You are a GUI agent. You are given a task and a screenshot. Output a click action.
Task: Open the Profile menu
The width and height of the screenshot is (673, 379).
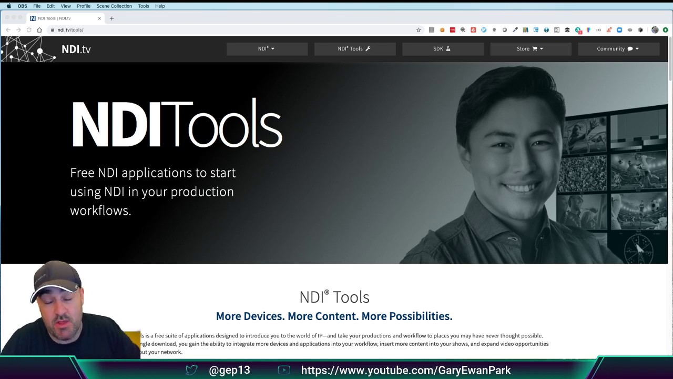tap(84, 6)
